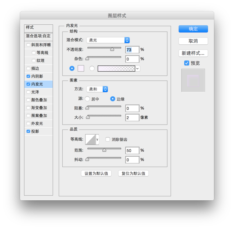Select gradient radio button
The height and width of the screenshot is (229, 234).
pyautogui.click(x=92, y=68)
